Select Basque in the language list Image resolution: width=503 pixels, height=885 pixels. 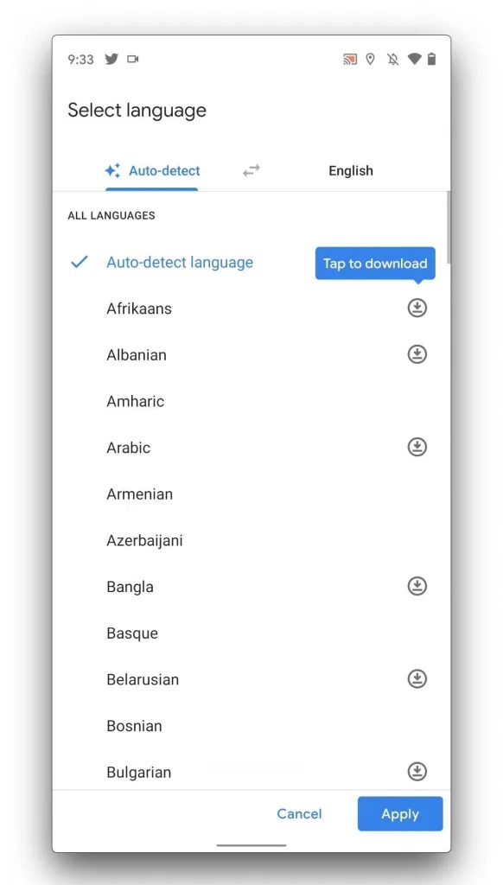point(251,633)
